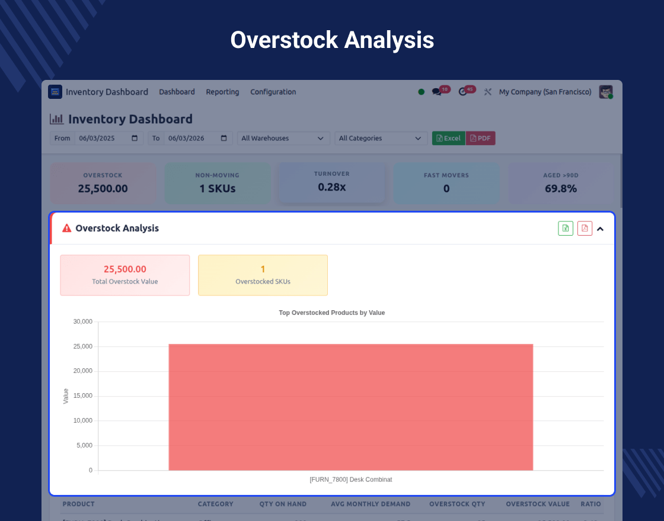The height and width of the screenshot is (521, 664).
Task: Sort by the AVG MONTHLY DEMAND column header
Action: [x=371, y=504]
